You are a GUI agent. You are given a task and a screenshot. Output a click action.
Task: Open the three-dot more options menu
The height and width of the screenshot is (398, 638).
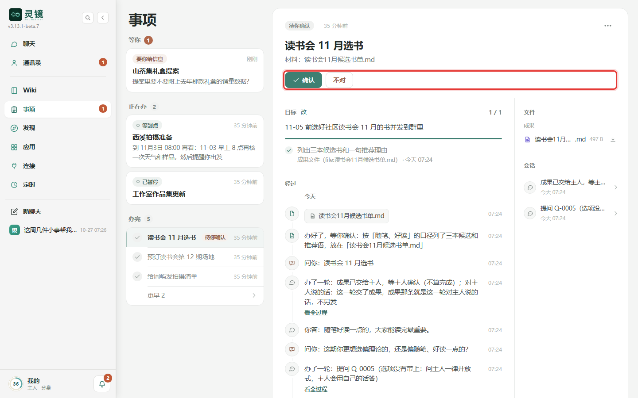608,26
